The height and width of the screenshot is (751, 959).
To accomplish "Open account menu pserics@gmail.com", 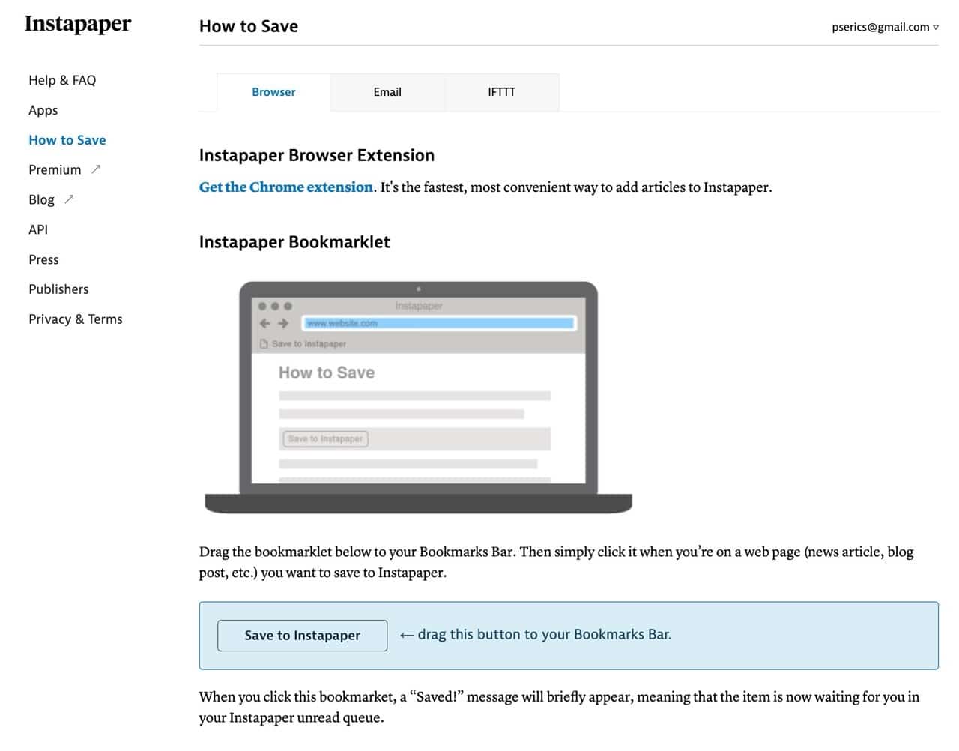I will tap(885, 27).
